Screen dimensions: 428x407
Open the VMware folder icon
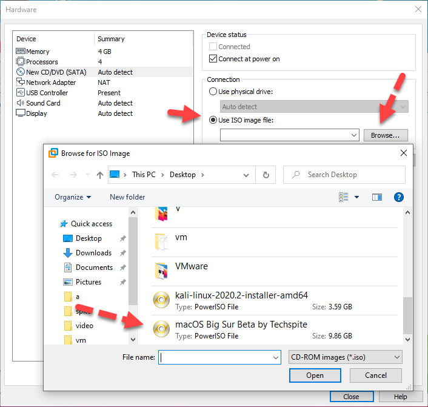tap(161, 271)
